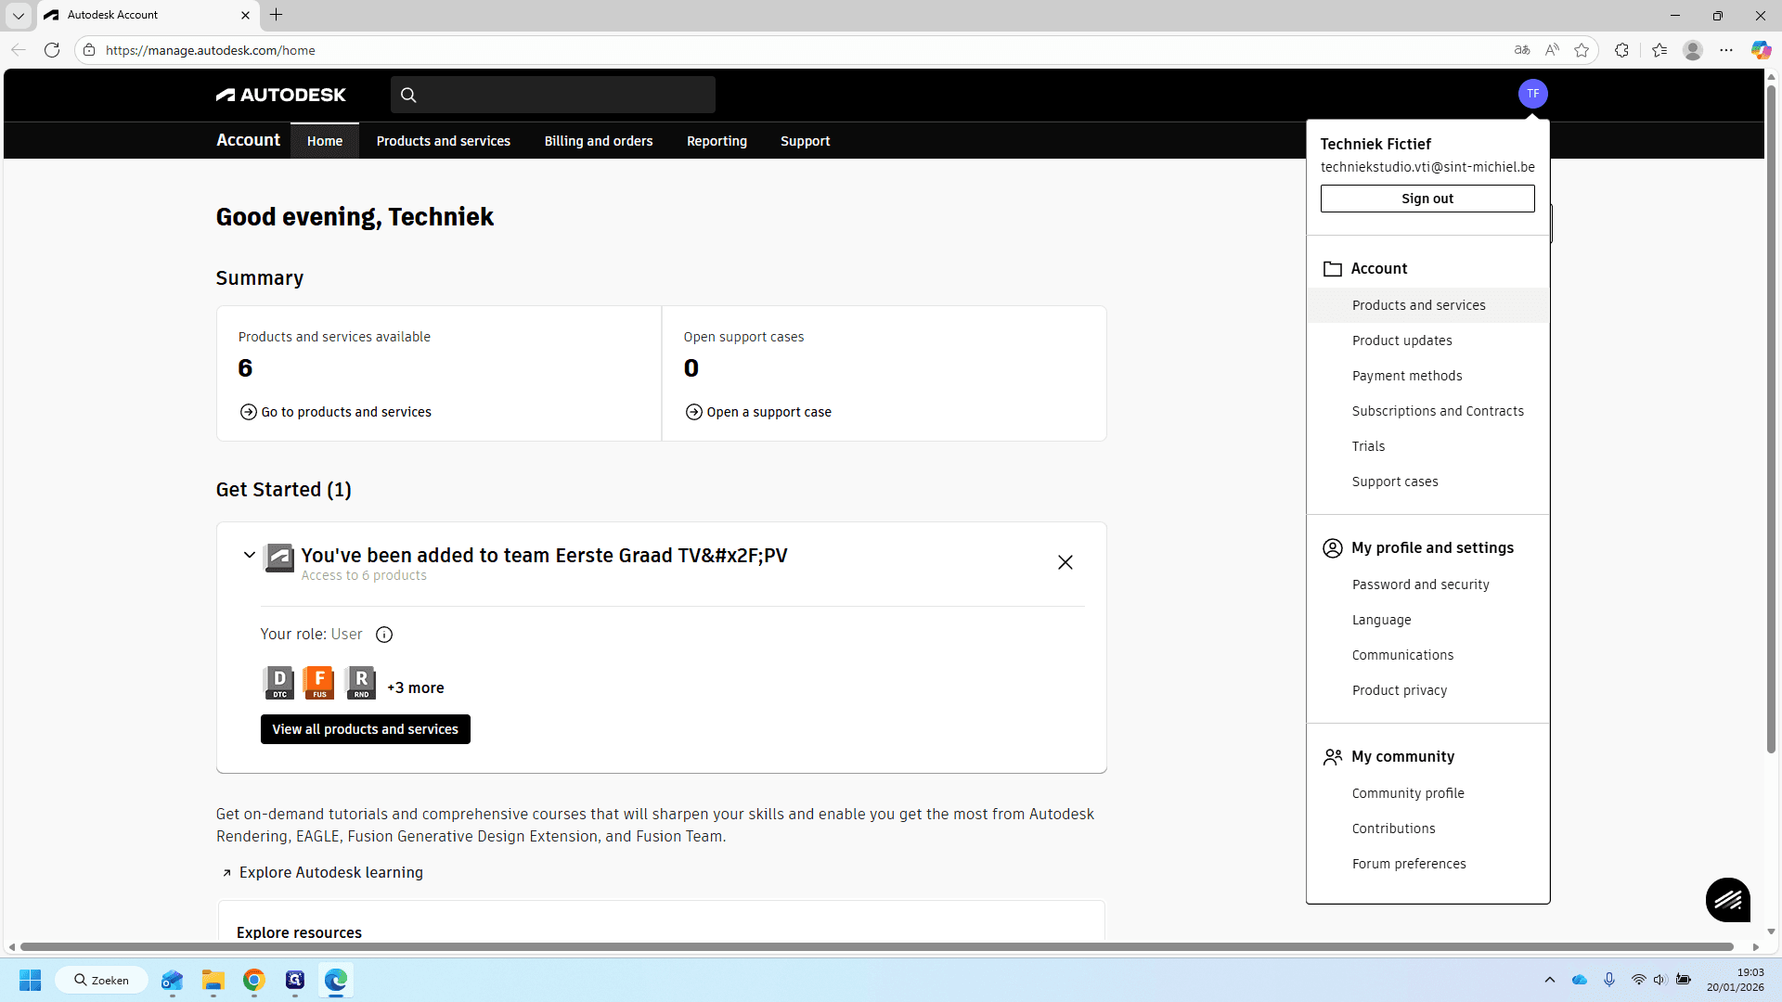This screenshot has width=1782, height=1002.
Task: Open the Support tab
Action: pos(806,141)
